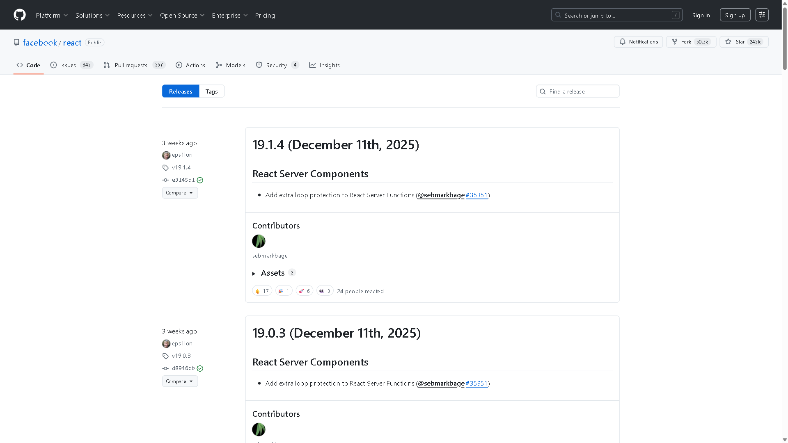The image size is (788, 443).
Task: Switch to the Tags tab
Action: pos(211,91)
